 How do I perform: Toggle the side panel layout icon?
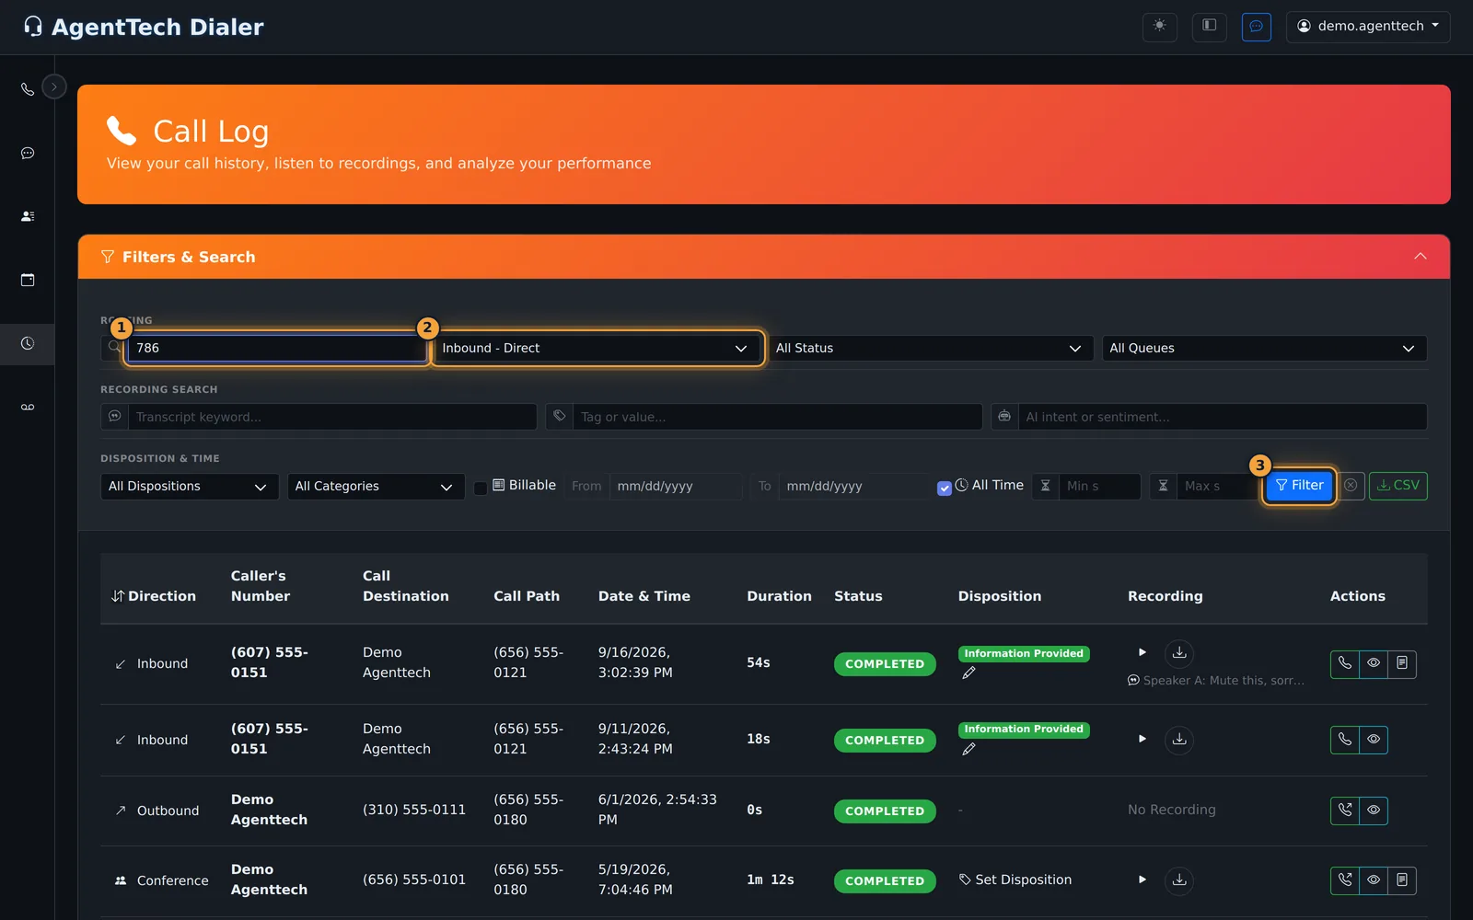(1210, 26)
